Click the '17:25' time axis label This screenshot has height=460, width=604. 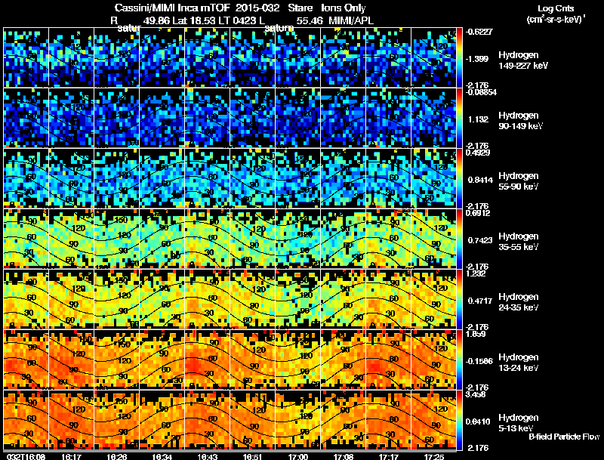tap(433, 456)
